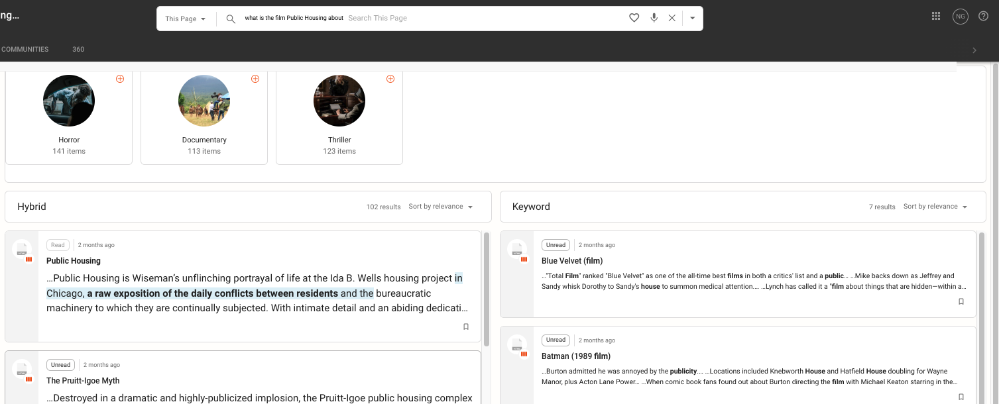Add the Horror category with plus icon

[x=120, y=79]
